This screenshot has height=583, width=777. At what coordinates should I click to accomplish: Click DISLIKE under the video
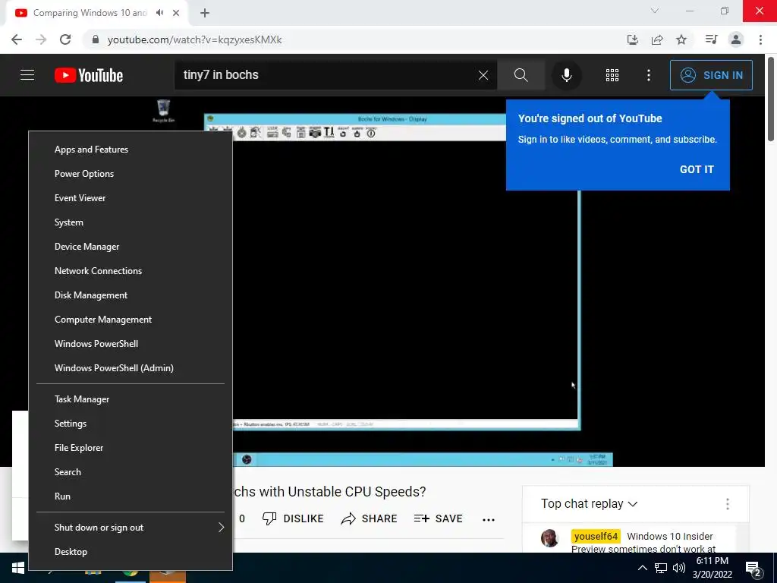pos(293,518)
